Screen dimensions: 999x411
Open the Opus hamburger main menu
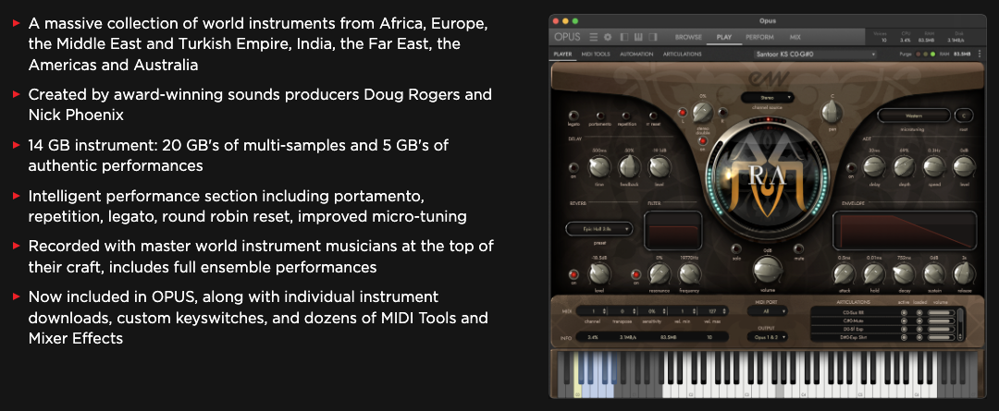(x=593, y=37)
